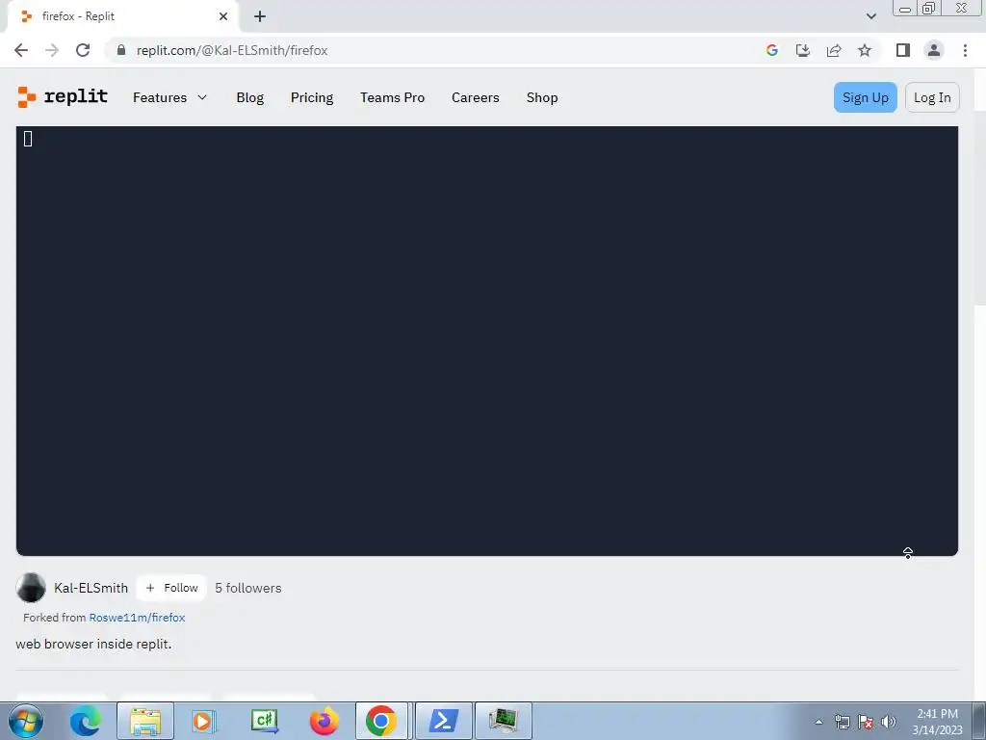The image size is (986, 740).
Task: Click the Kal-ELSmith username
Action: click(91, 588)
